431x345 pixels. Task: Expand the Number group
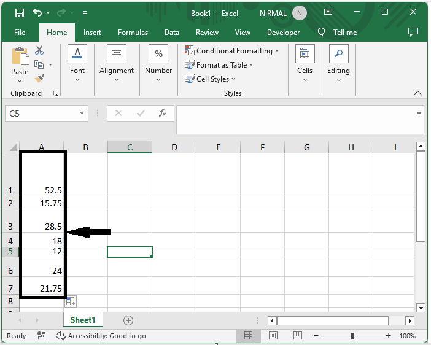coord(158,63)
